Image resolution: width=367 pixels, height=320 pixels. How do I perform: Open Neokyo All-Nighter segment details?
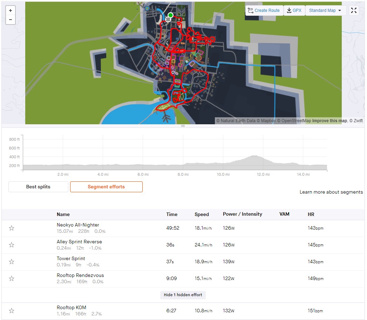pyautogui.click(x=78, y=225)
